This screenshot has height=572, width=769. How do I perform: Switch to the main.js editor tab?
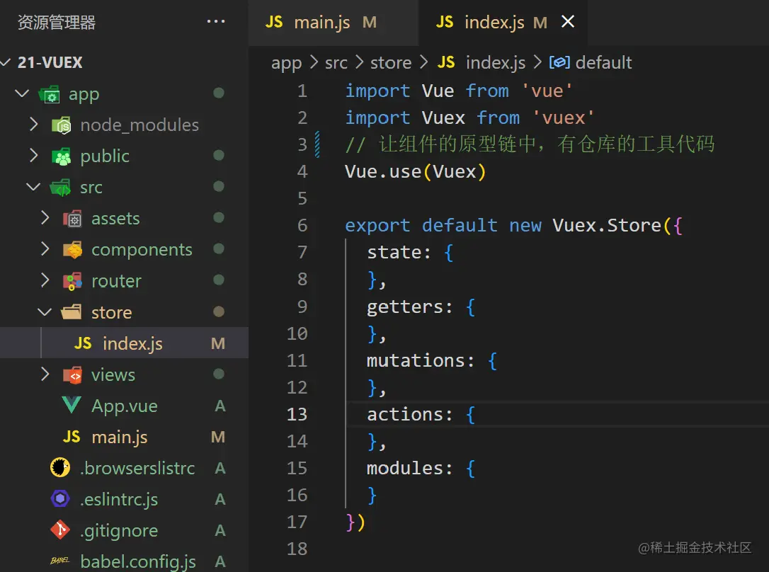pyautogui.click(x=321, y=23)
